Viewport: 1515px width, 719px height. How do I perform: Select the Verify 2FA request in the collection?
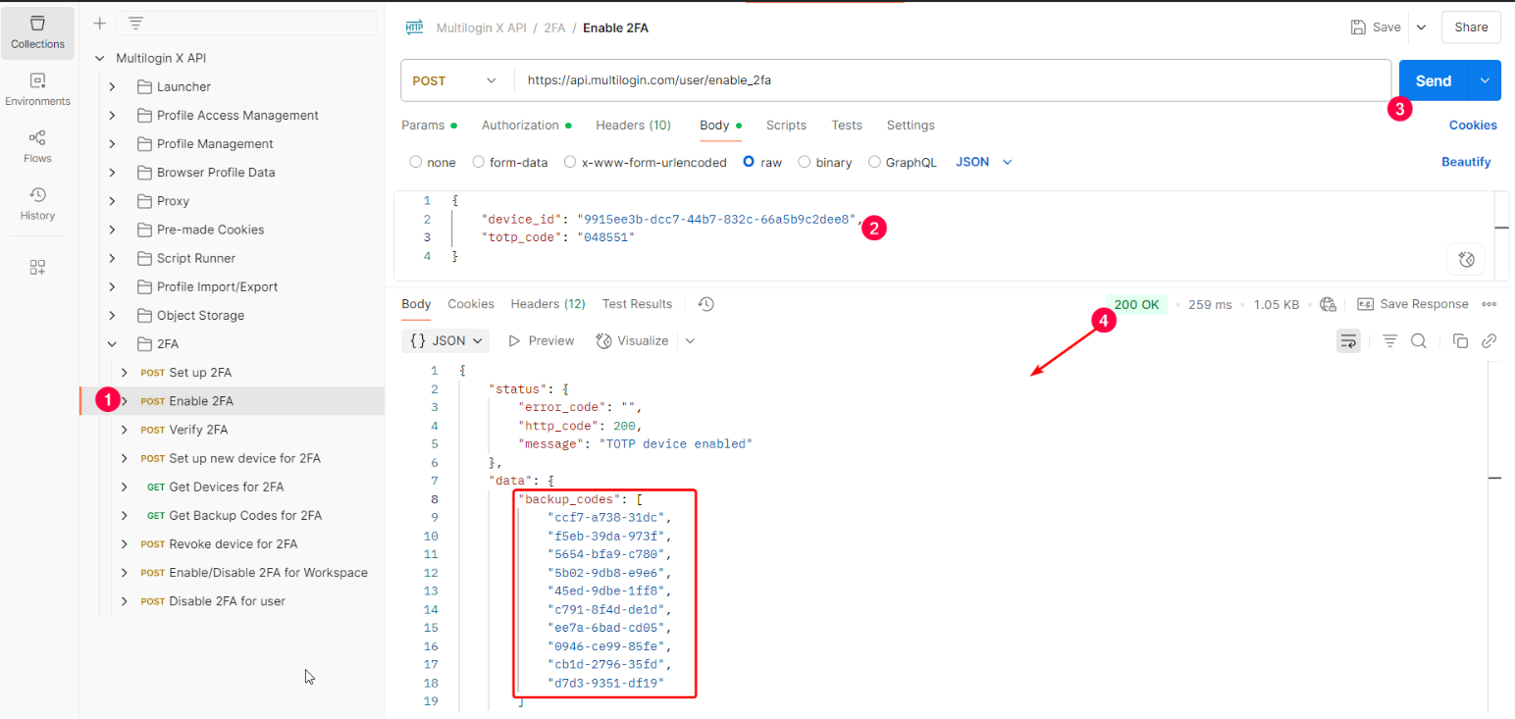click(196, 430)
